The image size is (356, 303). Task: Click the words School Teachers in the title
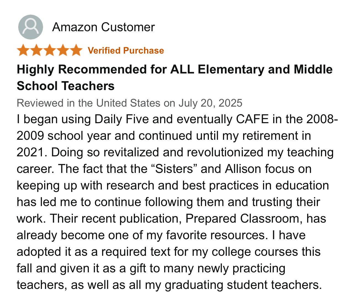point(66,86)
